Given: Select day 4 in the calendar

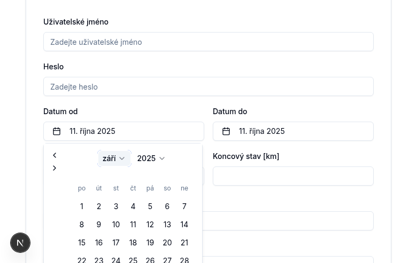Looking at the screenshot, I should [x=133, y=206].
